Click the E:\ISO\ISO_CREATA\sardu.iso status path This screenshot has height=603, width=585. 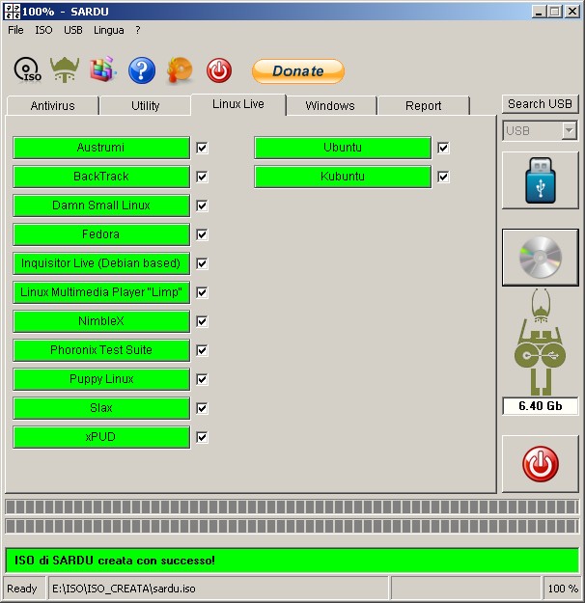click(124, 589)
